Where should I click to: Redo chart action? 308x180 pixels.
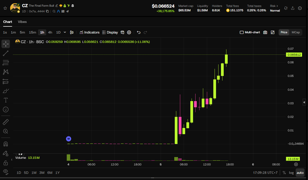(x=145, y=32)
